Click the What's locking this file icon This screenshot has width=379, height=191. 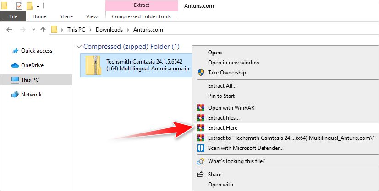[x=200, y=161]
